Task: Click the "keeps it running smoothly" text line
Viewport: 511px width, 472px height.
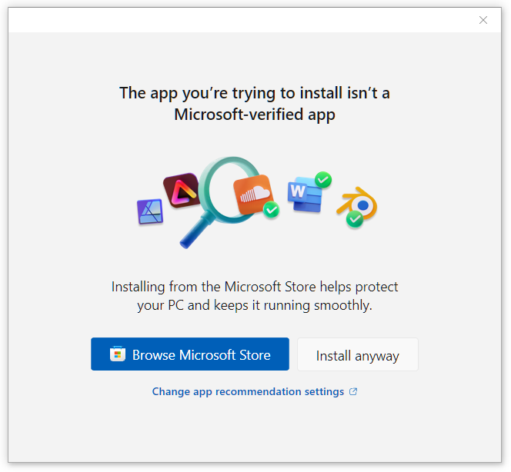Action: (x=255, y=305)
